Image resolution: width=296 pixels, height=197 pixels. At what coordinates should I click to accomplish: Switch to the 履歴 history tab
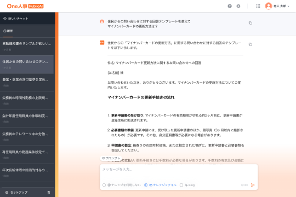pyautogui.click(x=8, y=31)
